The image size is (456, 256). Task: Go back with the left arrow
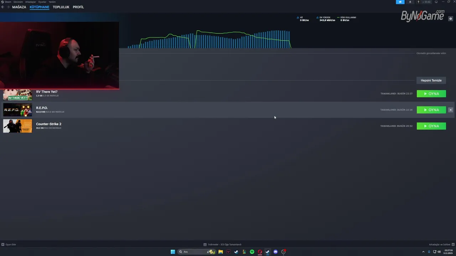click(2, 7)
